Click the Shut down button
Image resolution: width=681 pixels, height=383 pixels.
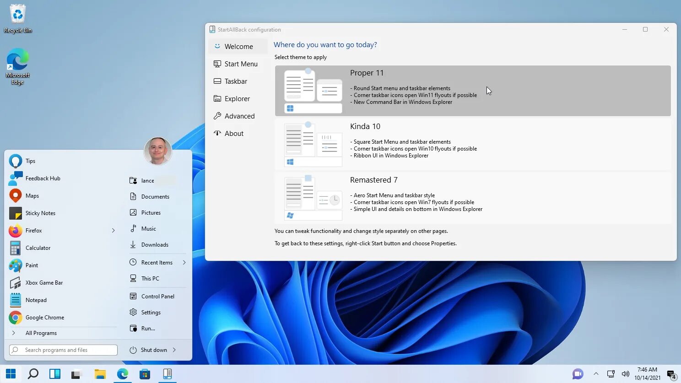pyautogui.click(x=148, y=350)
